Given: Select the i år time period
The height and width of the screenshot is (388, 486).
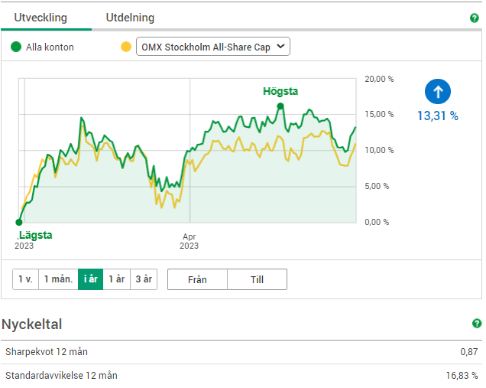Looking at the screenshot, I should [x=90, y=279].
